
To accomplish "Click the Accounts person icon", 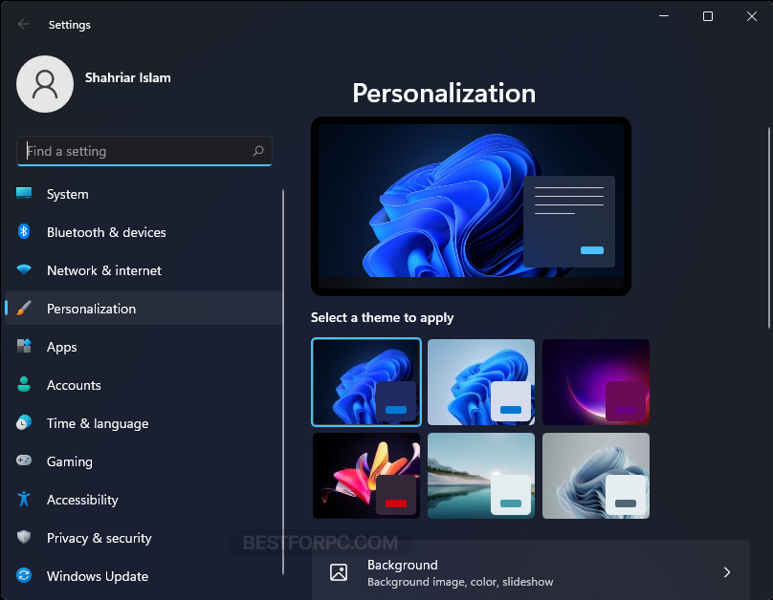I will pos(24,384).
